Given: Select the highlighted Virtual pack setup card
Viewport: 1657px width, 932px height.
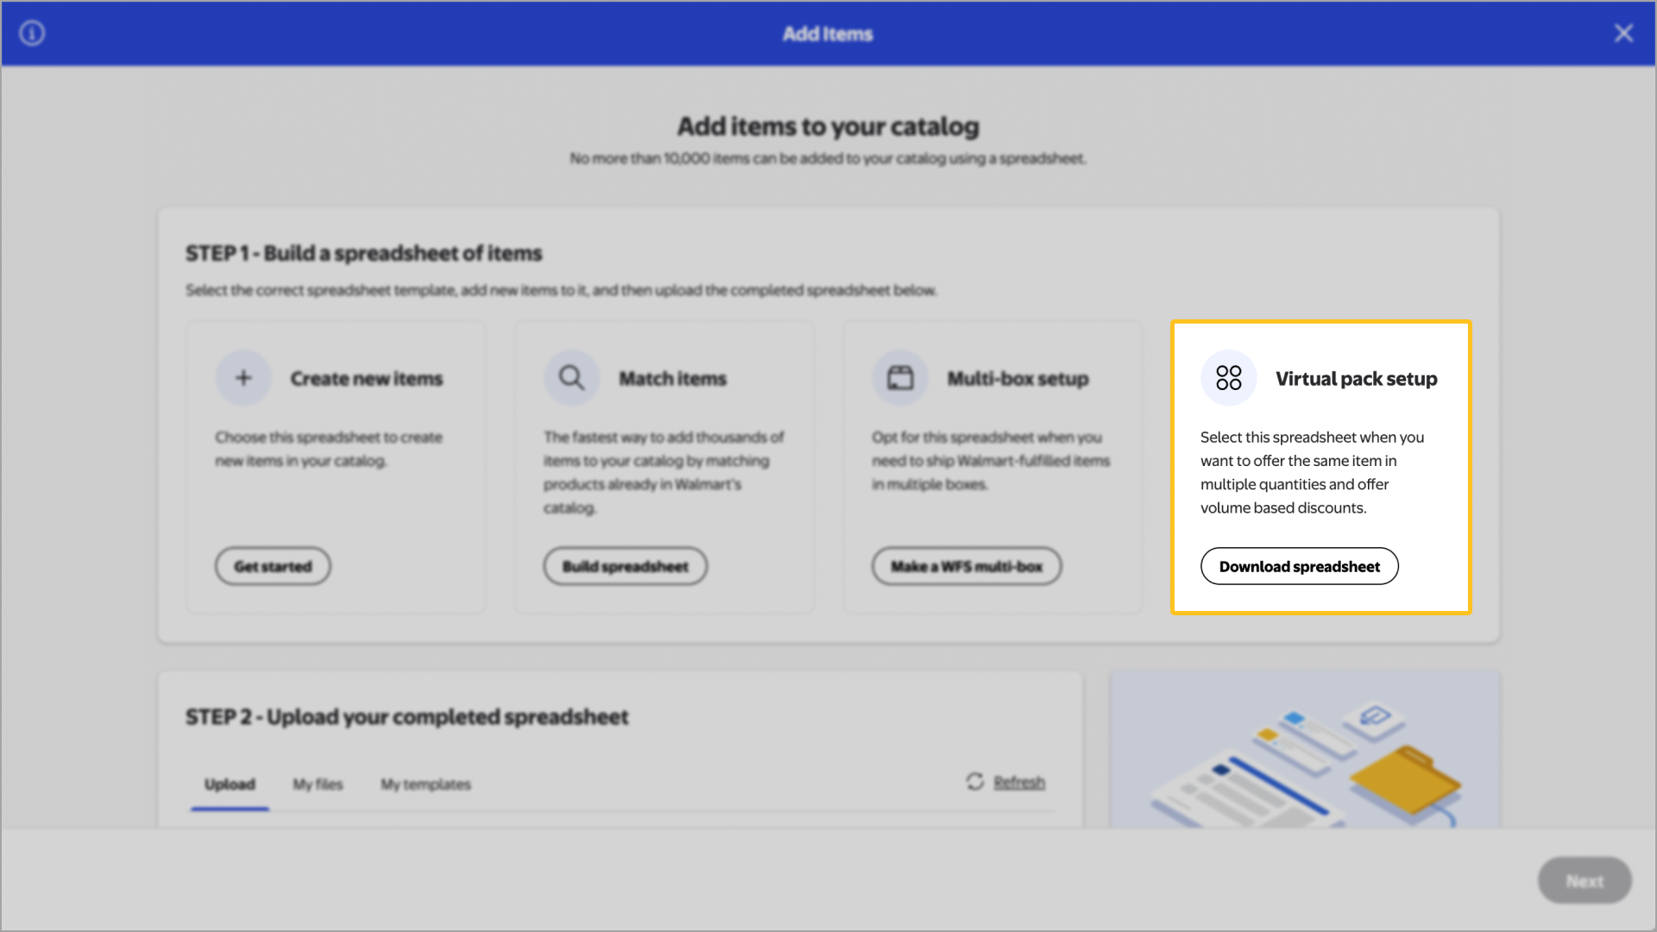Looking at the screenshot, I should pyautogui.click(x=1320, y=466).
